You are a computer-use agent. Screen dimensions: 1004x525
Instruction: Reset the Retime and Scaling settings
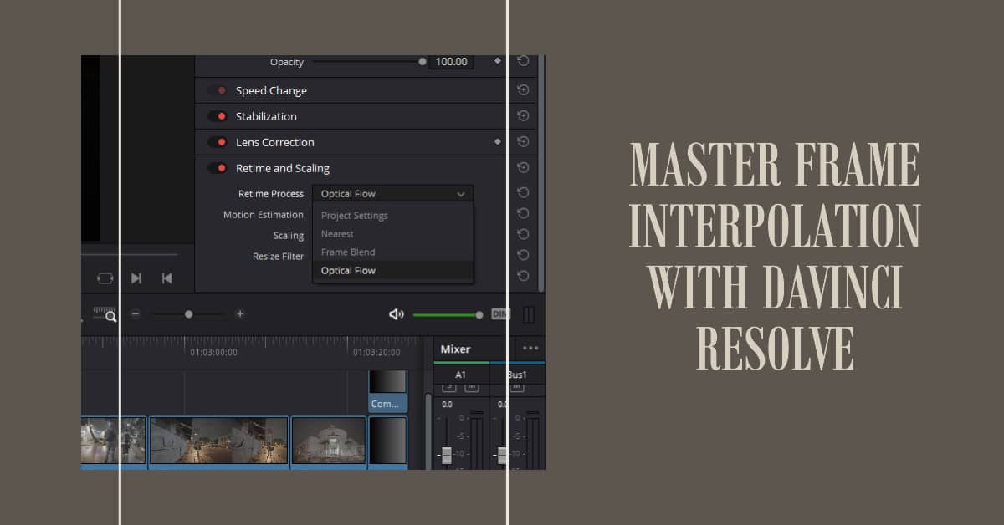coord(523,167)
